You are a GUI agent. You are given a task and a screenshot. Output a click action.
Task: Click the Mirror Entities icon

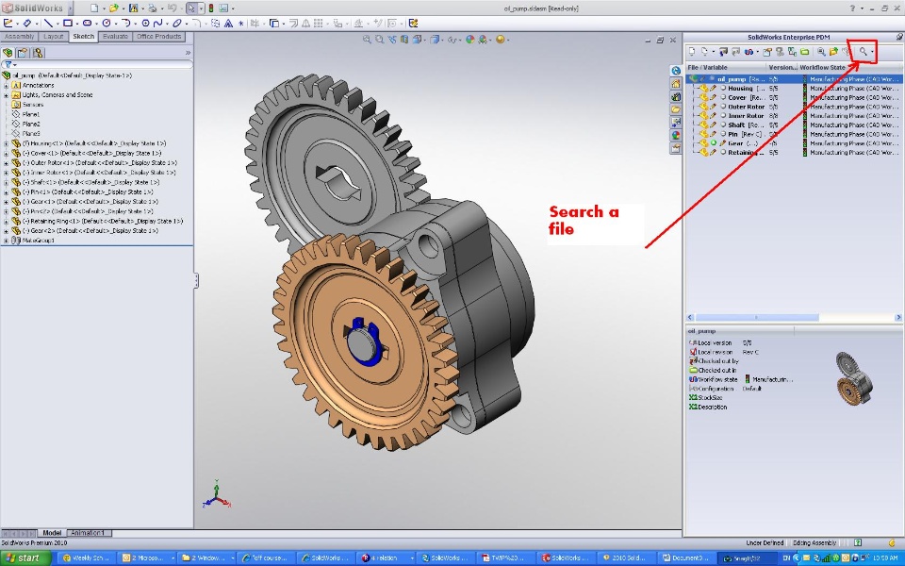(x=305, y=23)
